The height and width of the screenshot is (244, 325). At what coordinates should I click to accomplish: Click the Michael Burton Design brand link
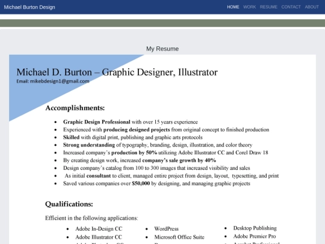29,7
